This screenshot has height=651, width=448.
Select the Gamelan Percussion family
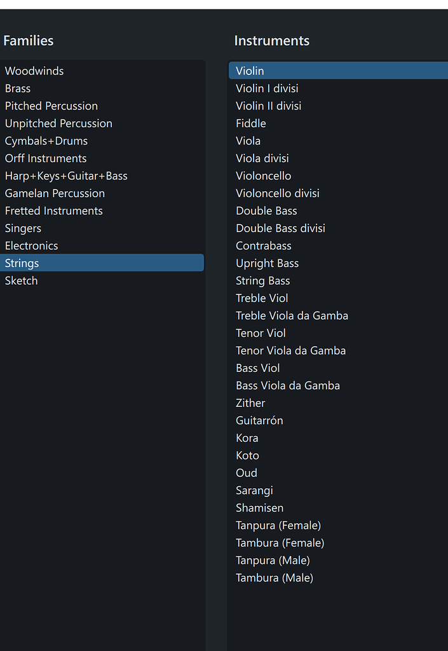coord(55,193)
